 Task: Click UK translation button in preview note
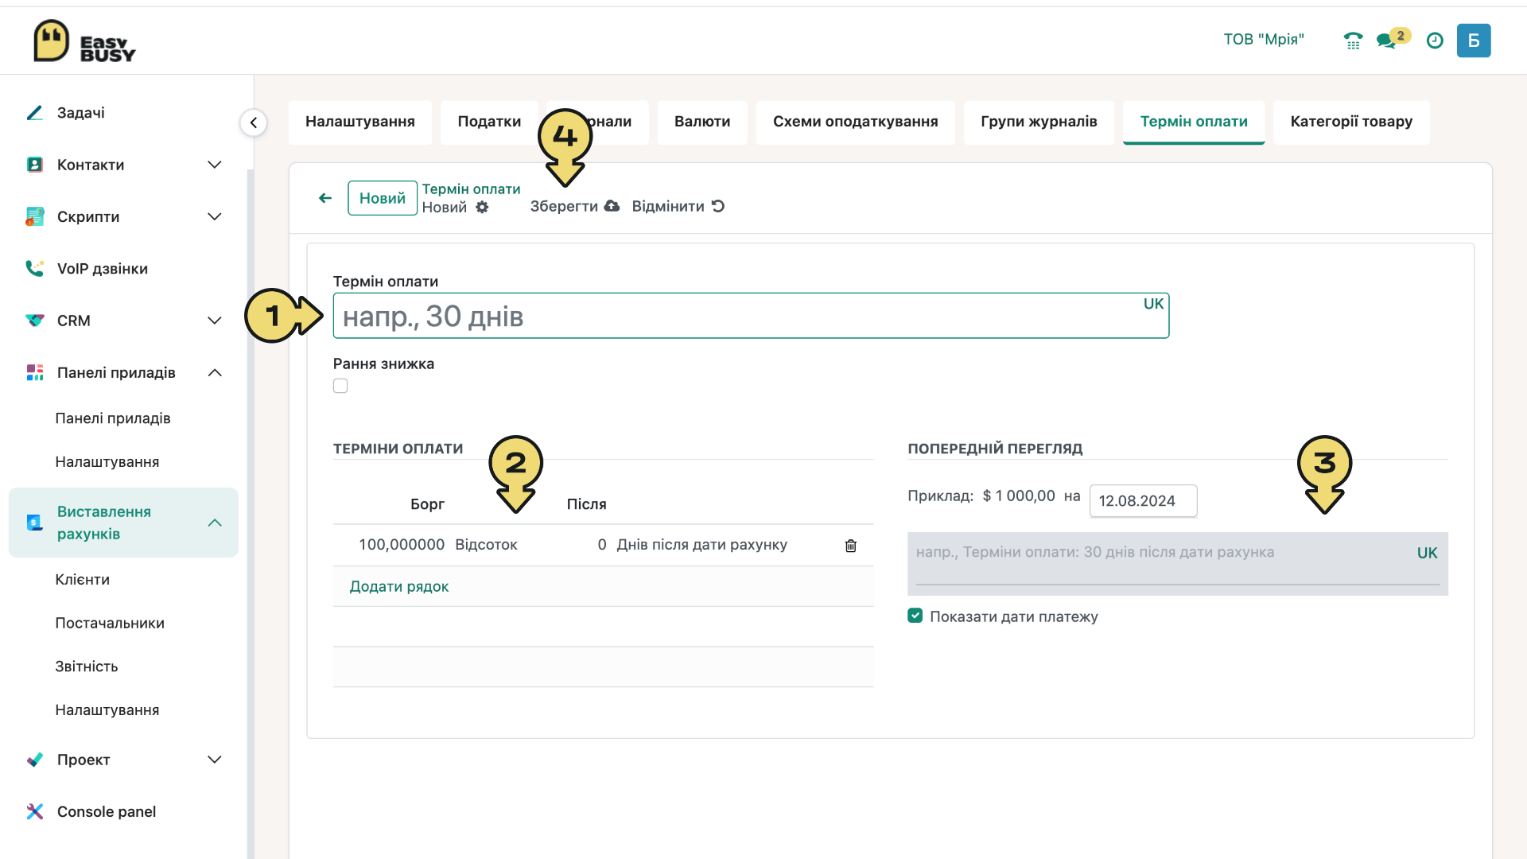click(x=1427, y=553)
